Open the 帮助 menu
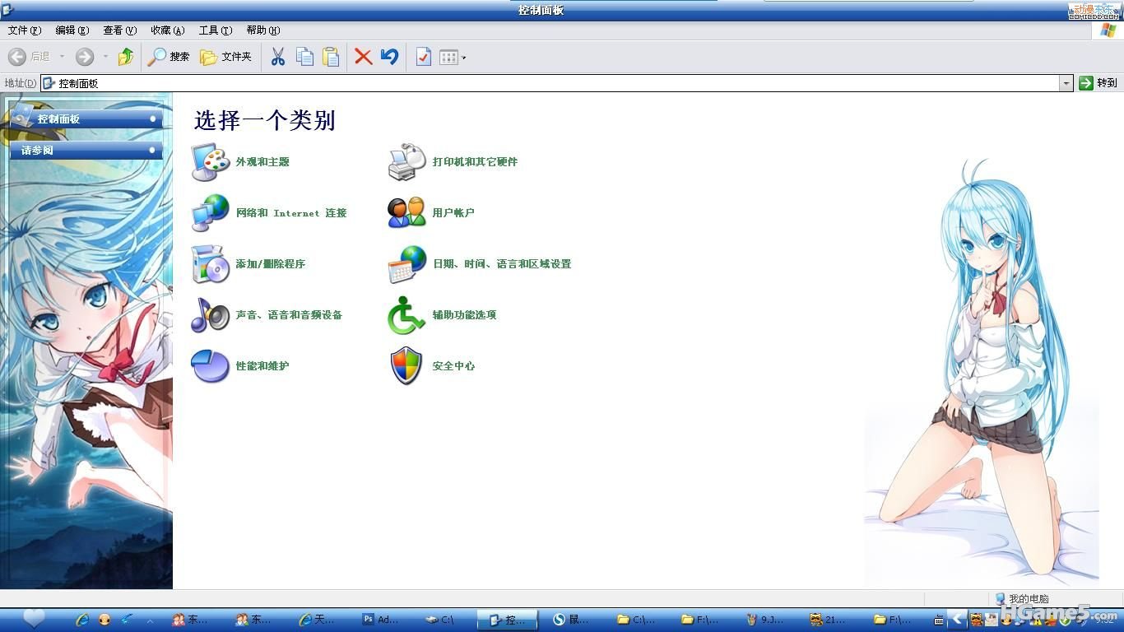Viewport: 1124px width, 632px height. tap(263, 30)
